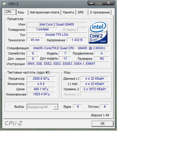
Task: Click the multiplier value x 6.0
Action: 41,84
